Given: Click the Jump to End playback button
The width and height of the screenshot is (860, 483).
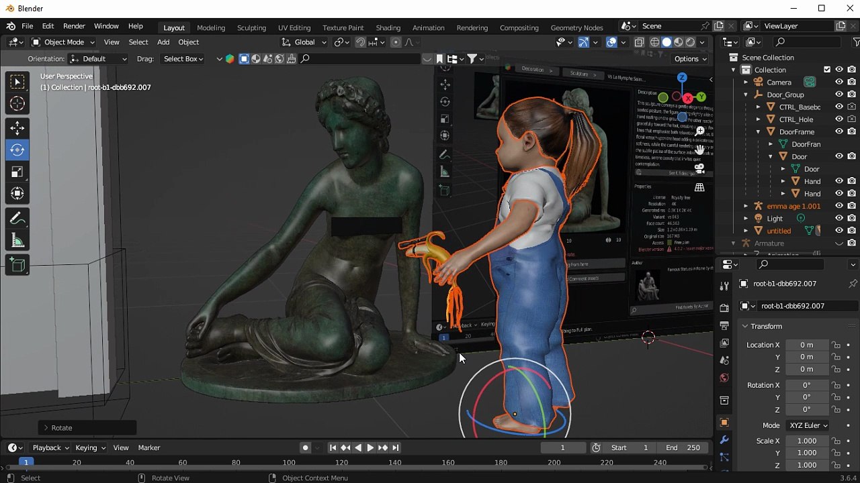Looking at the screenshot, I should tap(395, 447).
